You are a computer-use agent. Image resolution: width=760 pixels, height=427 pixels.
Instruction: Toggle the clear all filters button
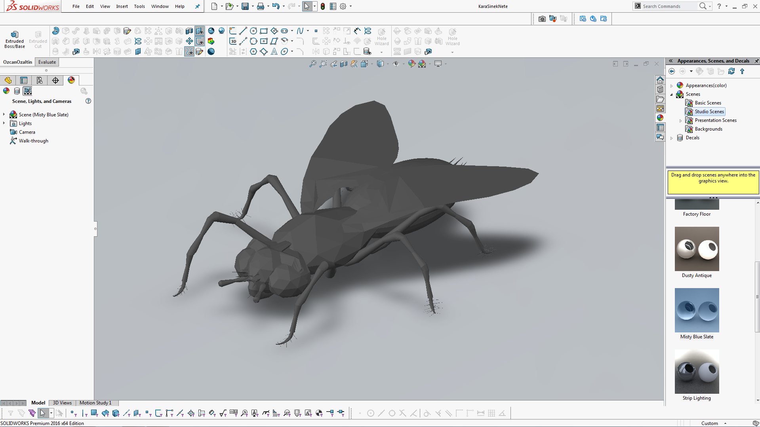pos(21,413)
